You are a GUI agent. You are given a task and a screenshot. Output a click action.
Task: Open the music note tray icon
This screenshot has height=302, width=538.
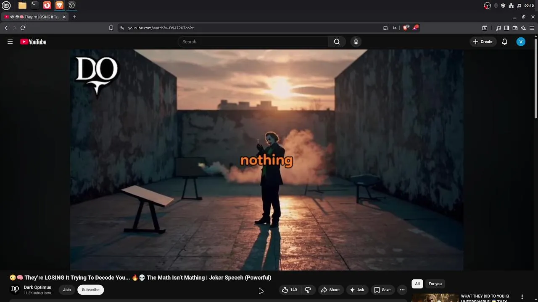(519, 5)
